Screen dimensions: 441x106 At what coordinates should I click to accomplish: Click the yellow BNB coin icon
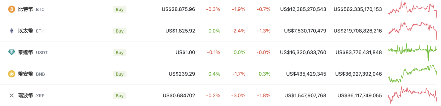[12, 74]
